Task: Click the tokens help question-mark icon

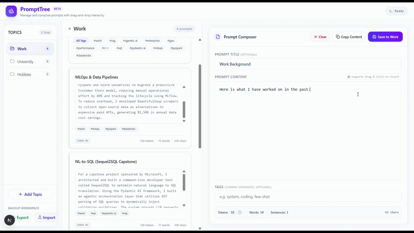Action: pyautogui.click(x=240, y=212)
